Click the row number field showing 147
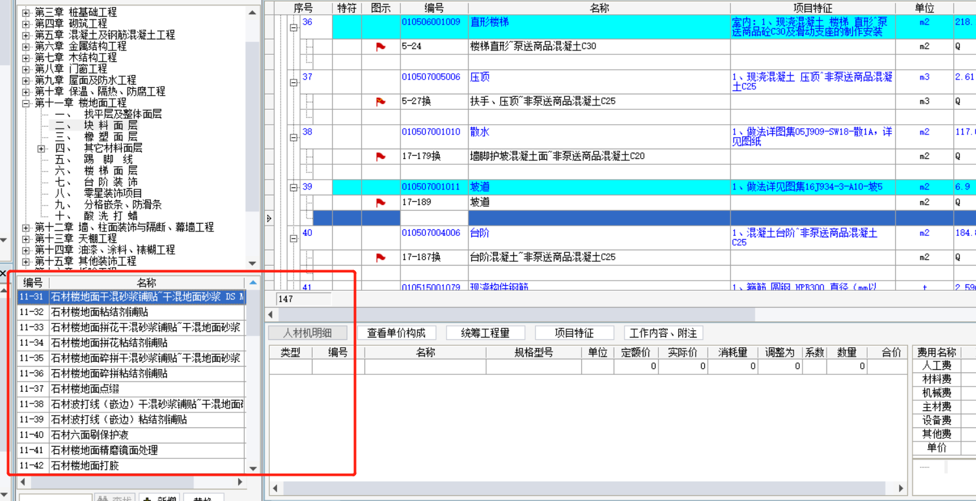Viewport: 976px width, 501px height. [x=304, y=299]
